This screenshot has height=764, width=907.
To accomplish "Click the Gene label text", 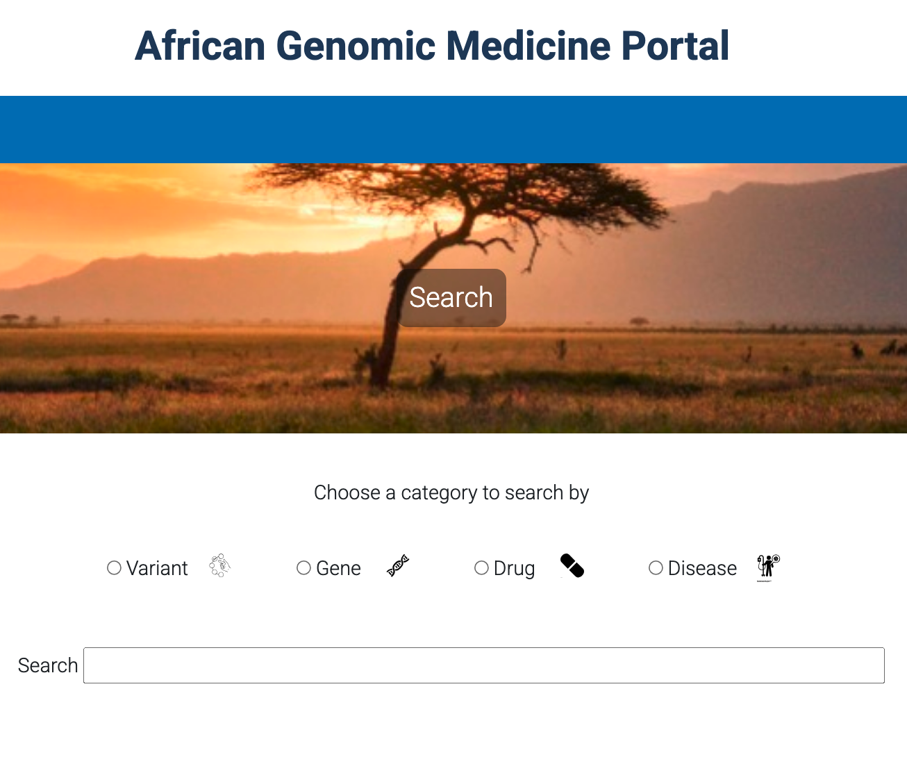I will pos(338,568).
